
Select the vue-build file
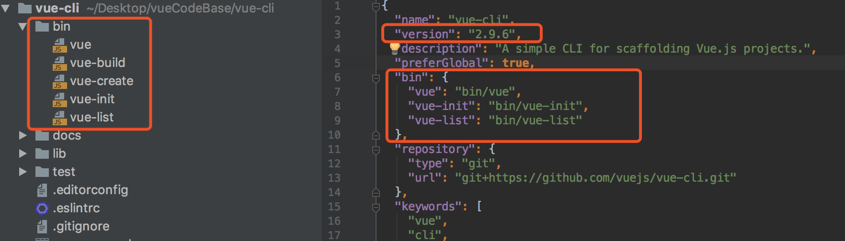[97, 63]
